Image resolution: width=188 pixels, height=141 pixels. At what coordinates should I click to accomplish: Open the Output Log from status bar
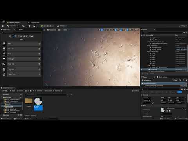[x=18, y=119]
